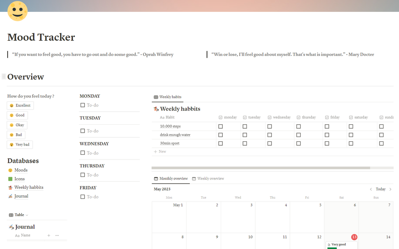Screen dimensions: 399x249
Task: Go to next month with right arrow
Action: [x=390, y=189]
